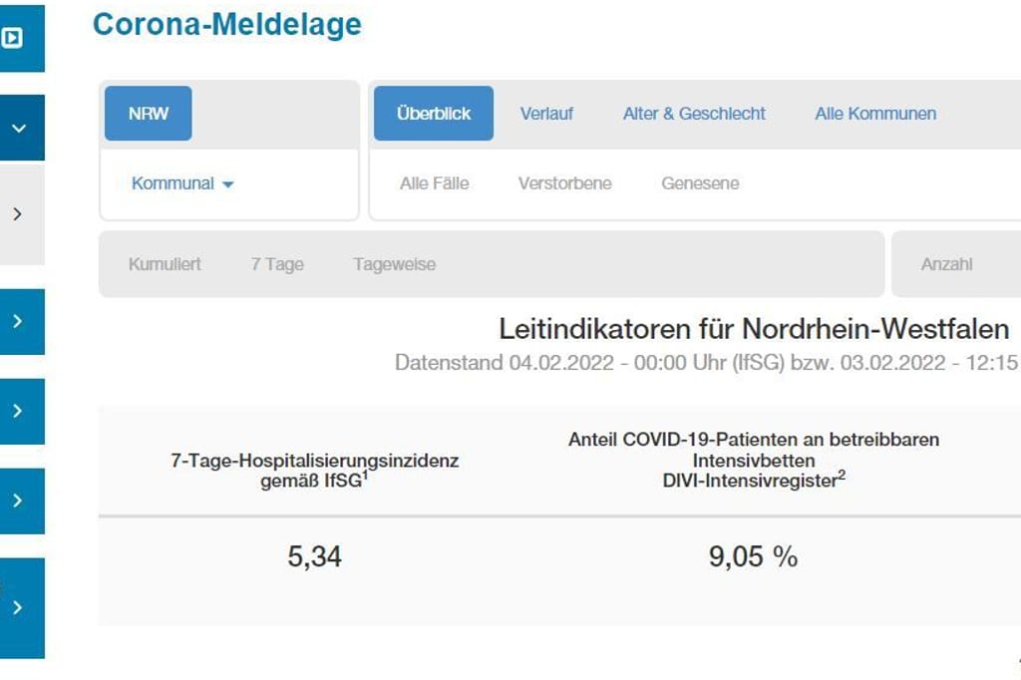Open the Kommunal dropdown
The image size is (1021, 680).
coord(174,183)
